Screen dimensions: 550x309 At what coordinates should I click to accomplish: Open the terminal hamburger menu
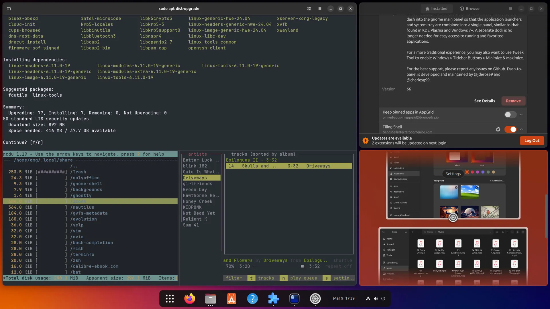pos(320,9)
